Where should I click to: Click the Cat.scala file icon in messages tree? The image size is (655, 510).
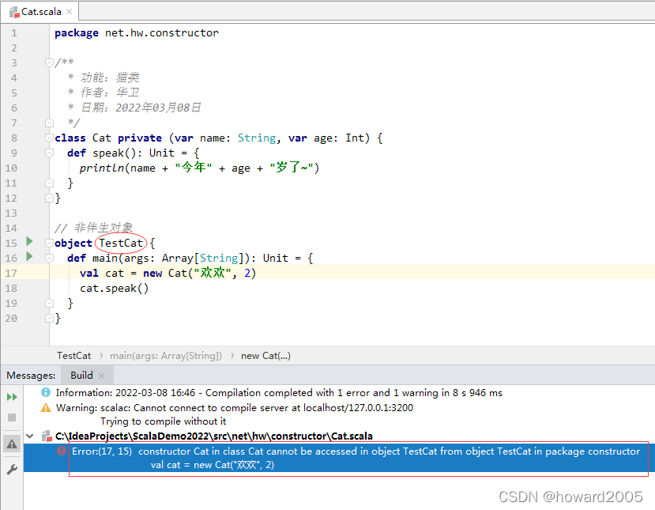(47, 436)
